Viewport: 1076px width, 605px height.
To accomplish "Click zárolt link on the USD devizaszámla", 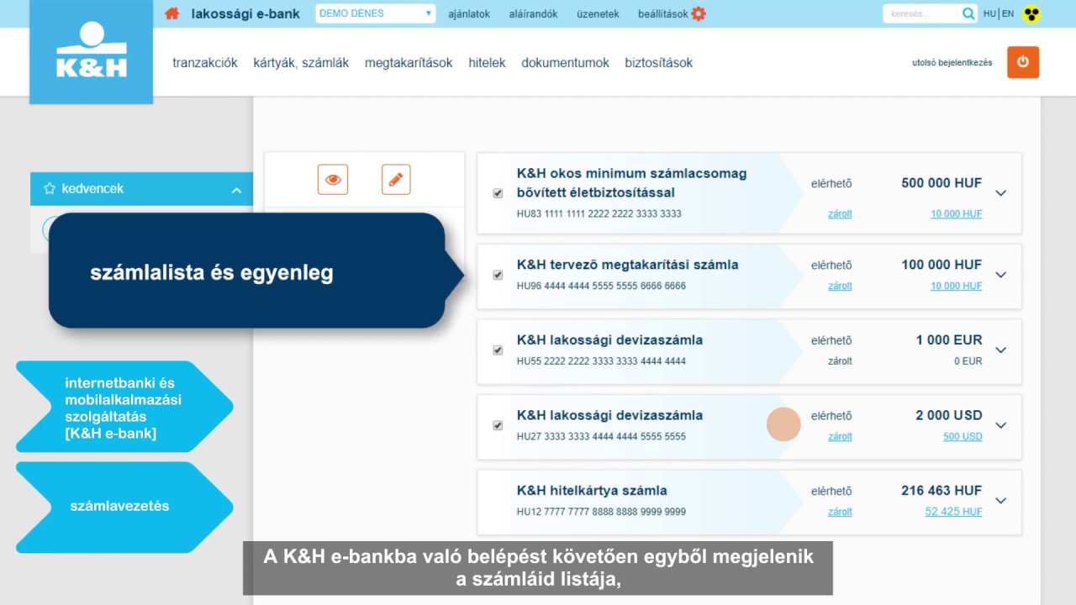I will (x=840, y=437).
